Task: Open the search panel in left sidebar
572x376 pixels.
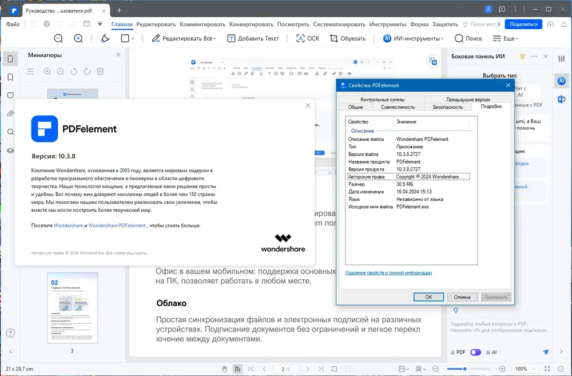Action: [x=10, y=132]
